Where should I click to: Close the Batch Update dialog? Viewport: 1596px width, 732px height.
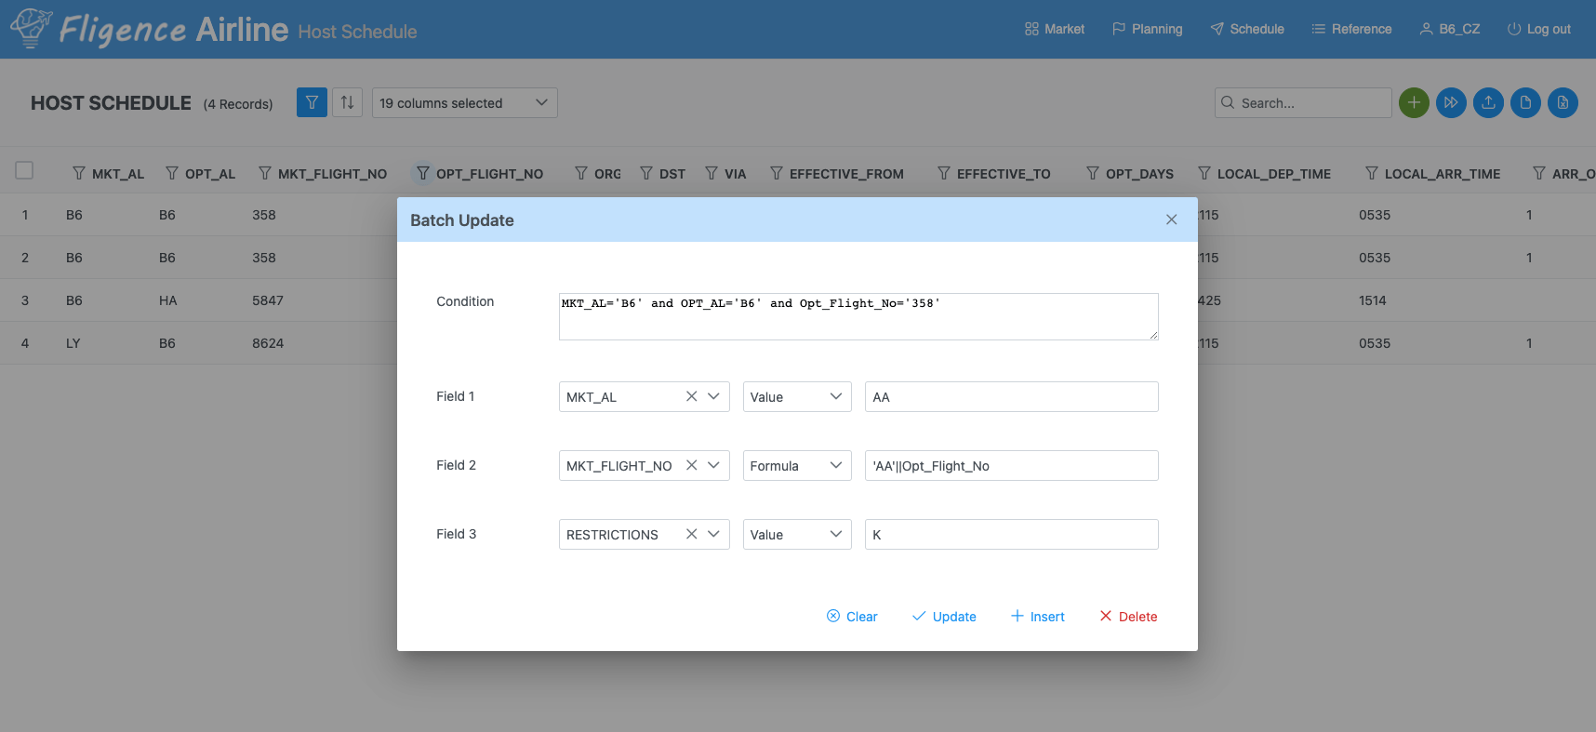tap(1171, 220)
